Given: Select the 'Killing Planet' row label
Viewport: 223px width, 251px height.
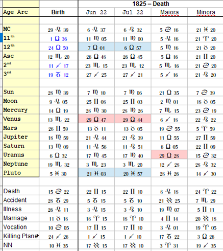Looking at the screenshot, I should pos(21,236).
